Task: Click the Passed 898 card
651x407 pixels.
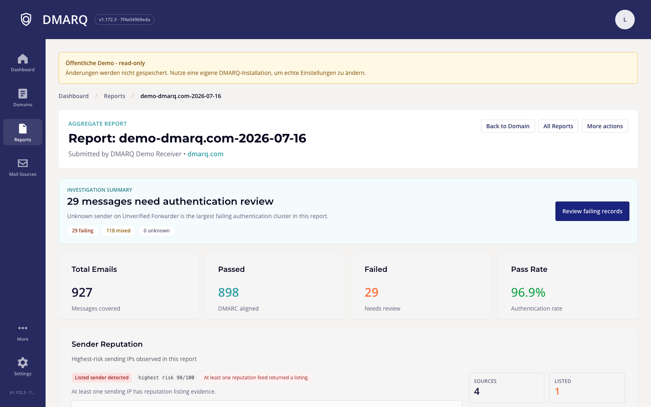Action: click(x=275, y=287)
